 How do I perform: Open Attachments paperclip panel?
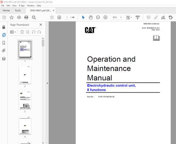[x=4, y=51]
